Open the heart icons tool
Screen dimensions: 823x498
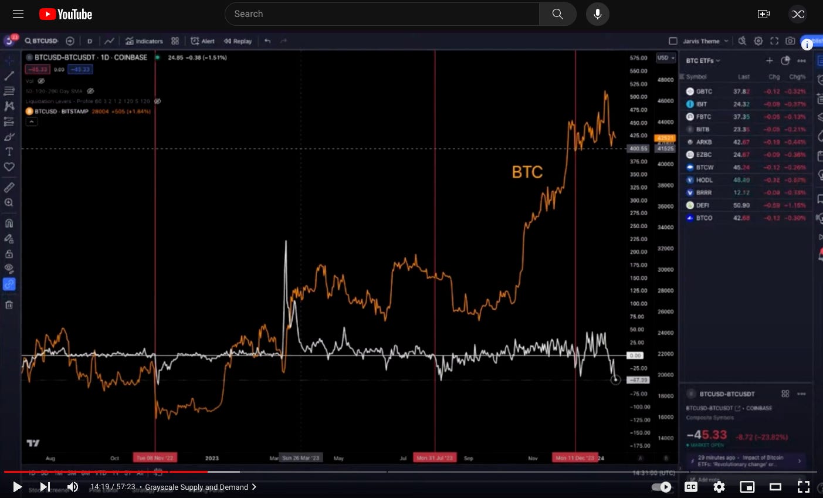pyautogui.click(x=9, y=167)
